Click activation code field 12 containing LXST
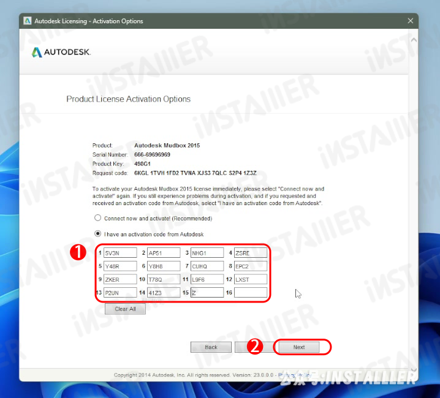The width and height of the screenshot is (440, 398). click(x=251, y=279)
